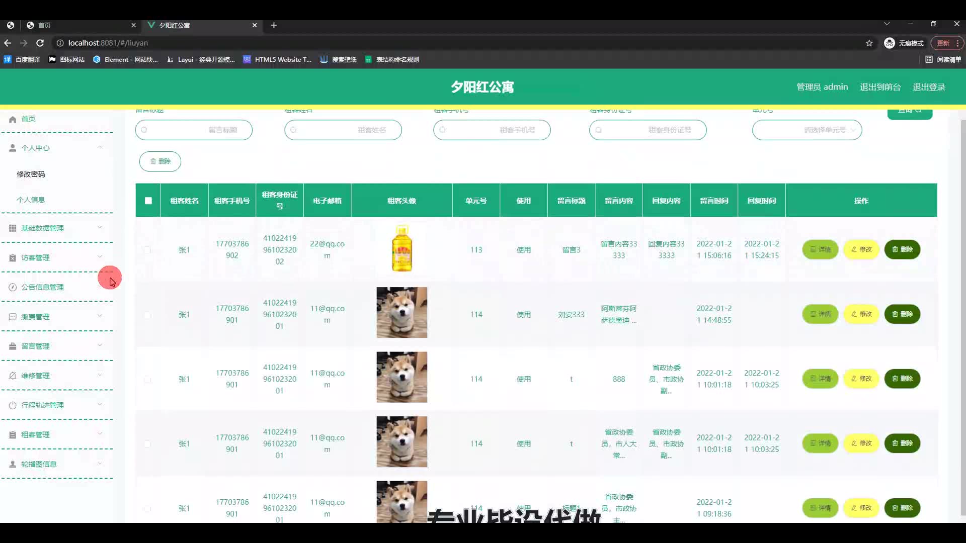Click 详情 button for the 留言3 row
This screenshot has height=543, width=966.
820,249
